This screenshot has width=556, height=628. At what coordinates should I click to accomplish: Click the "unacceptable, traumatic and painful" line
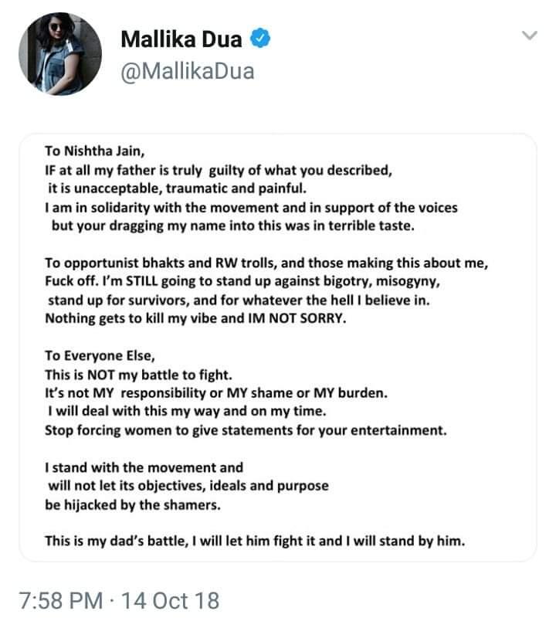click(178, 188)
